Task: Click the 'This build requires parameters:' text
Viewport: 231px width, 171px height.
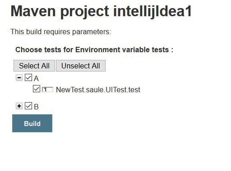Action: pyautogui.click(x=61, y=32)
